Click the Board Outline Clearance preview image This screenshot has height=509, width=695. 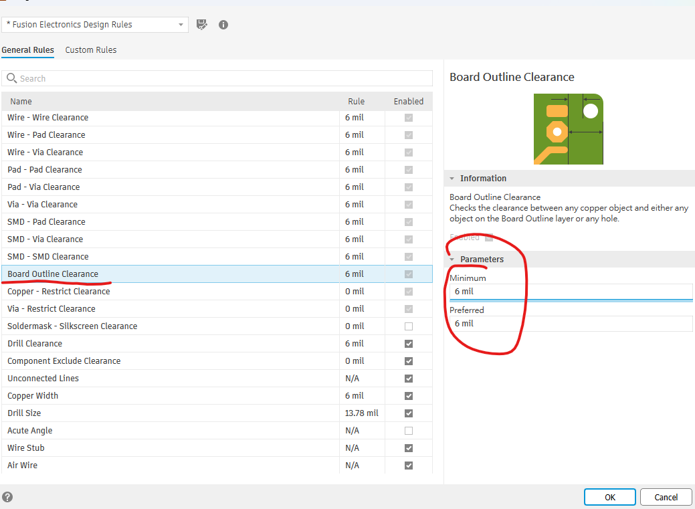[568, 129]
